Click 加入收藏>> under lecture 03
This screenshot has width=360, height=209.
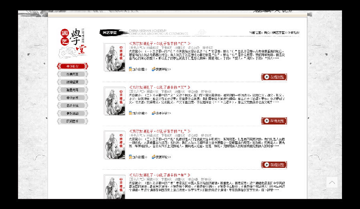point(140,157)
